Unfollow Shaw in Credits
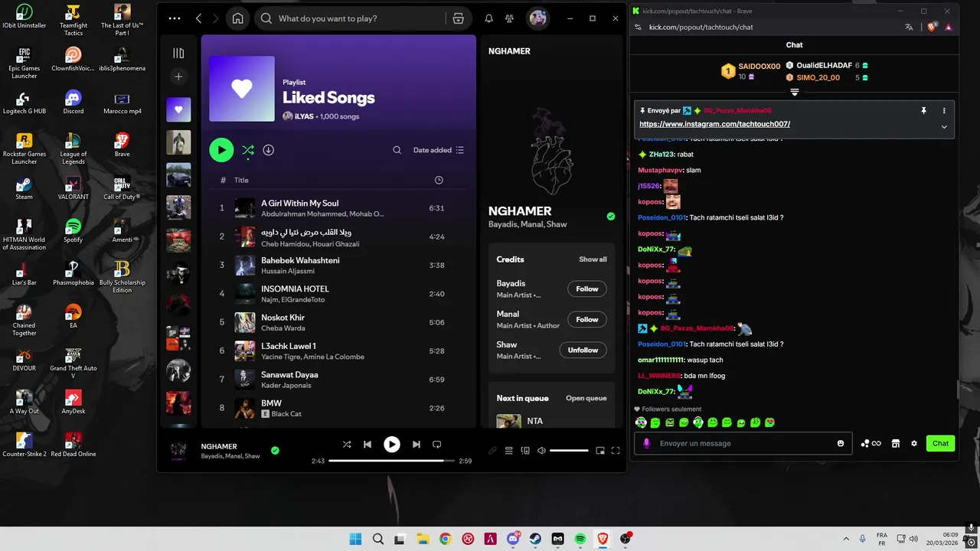980x551 pixels. coord(583,350)
